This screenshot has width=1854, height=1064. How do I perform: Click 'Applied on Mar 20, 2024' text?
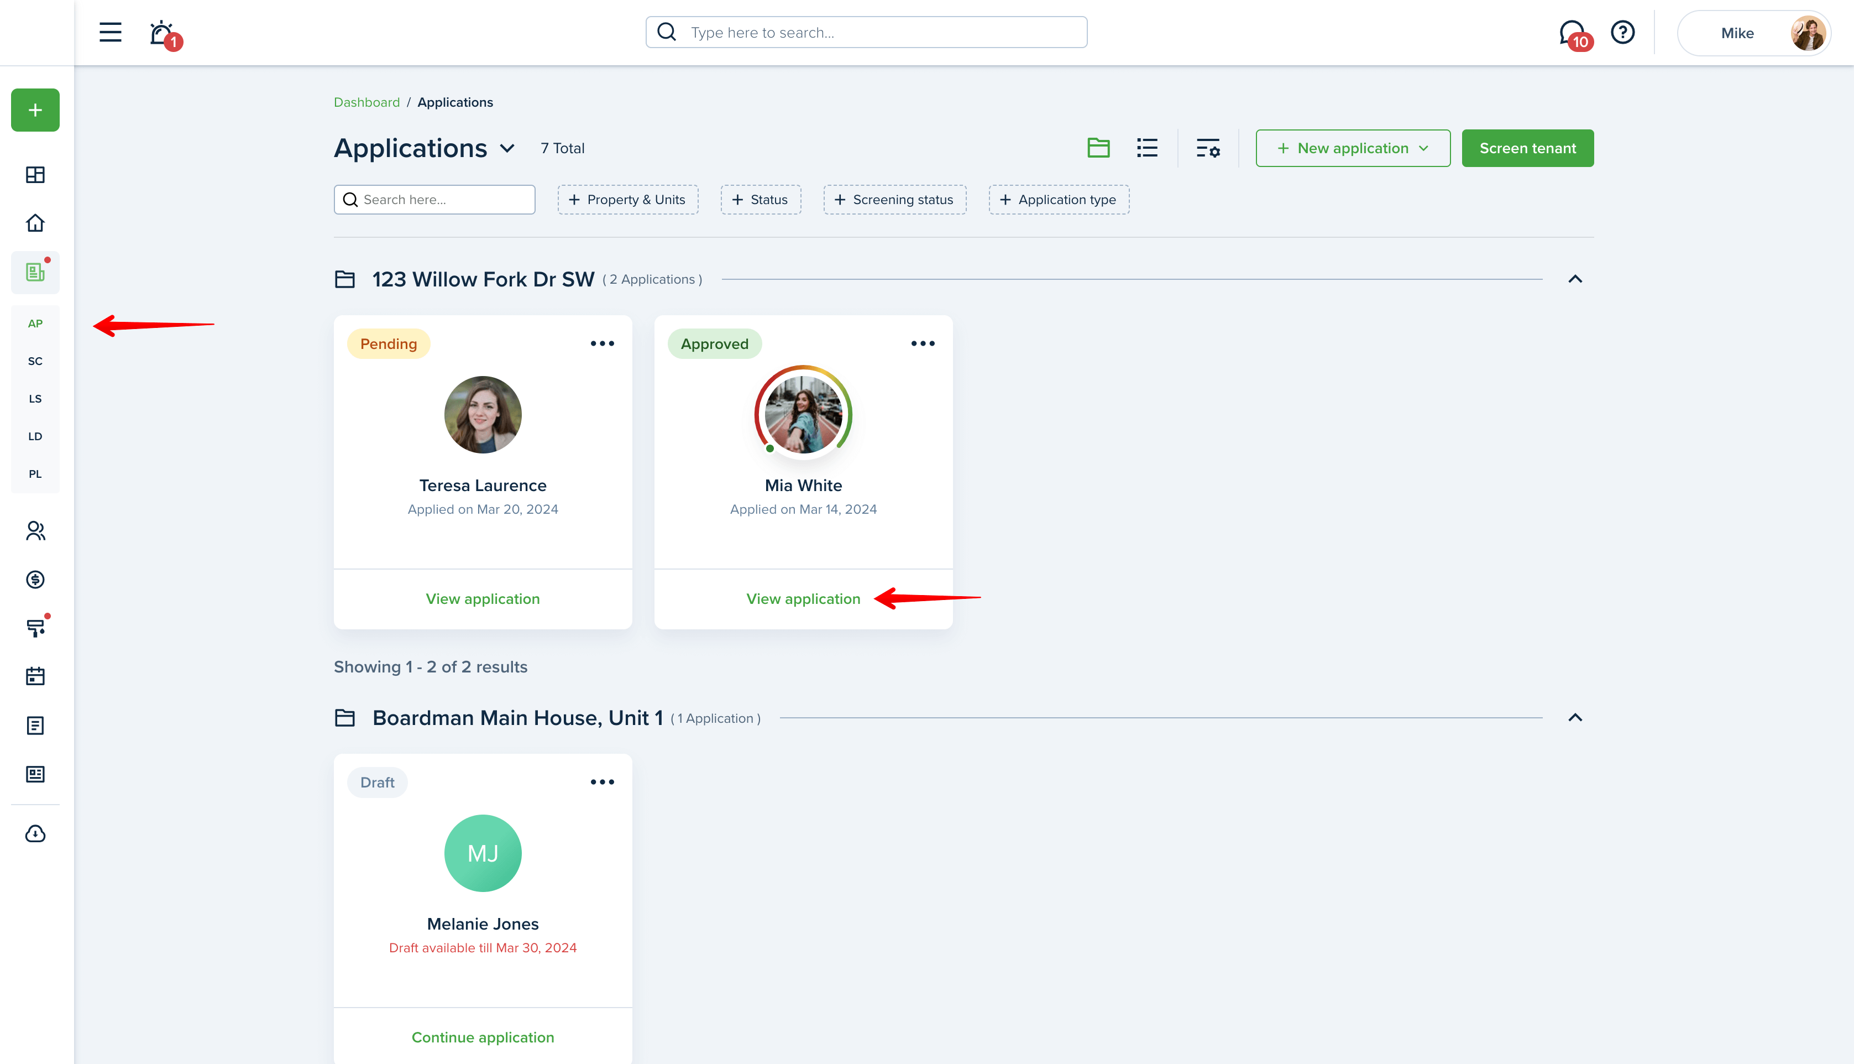click(483, 509)
